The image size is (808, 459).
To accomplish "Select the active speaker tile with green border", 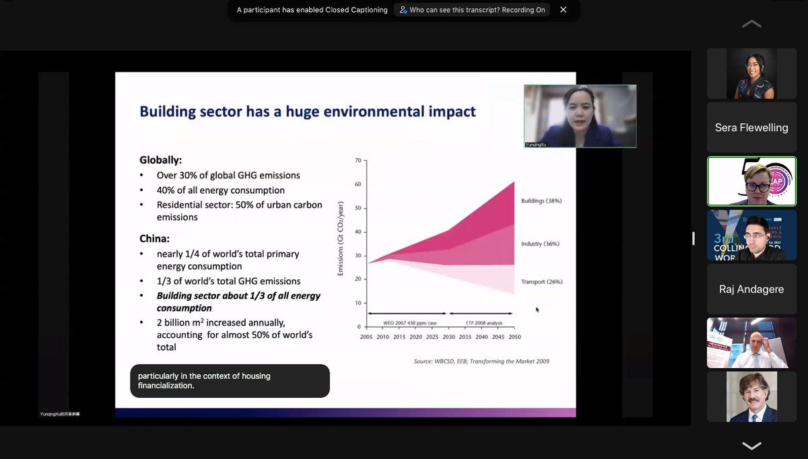I will pos(751,181).
